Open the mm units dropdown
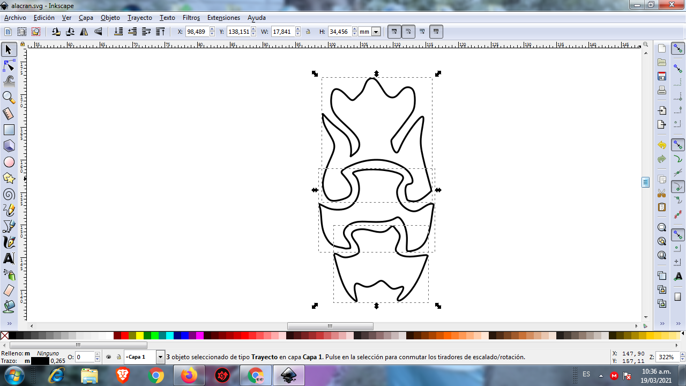 point(376,32)
